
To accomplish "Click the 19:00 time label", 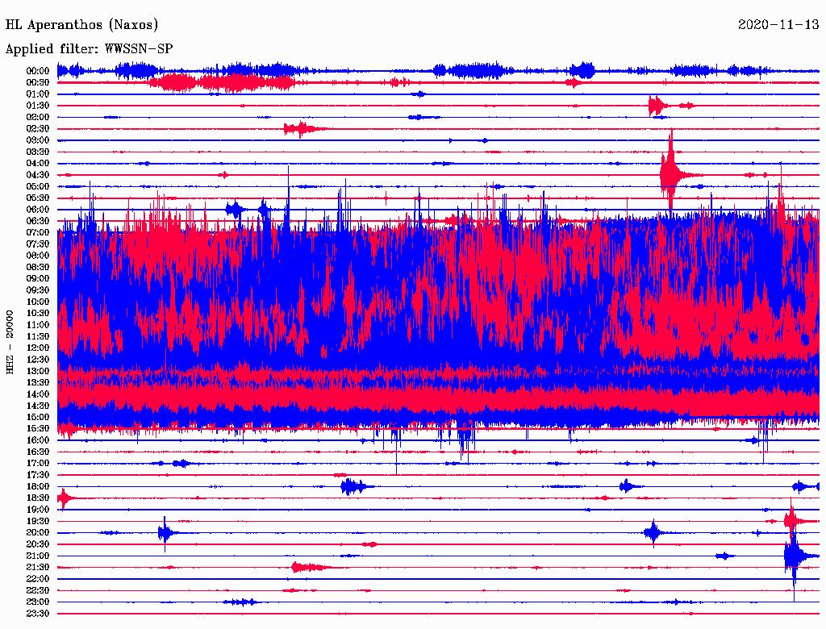I will [x=38, y=510].
